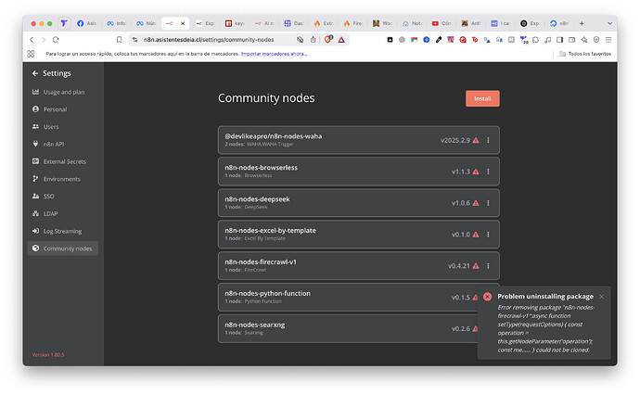The image size is (640, 395).
Task: Open the extensions puzzle icon
Action: 535,40
